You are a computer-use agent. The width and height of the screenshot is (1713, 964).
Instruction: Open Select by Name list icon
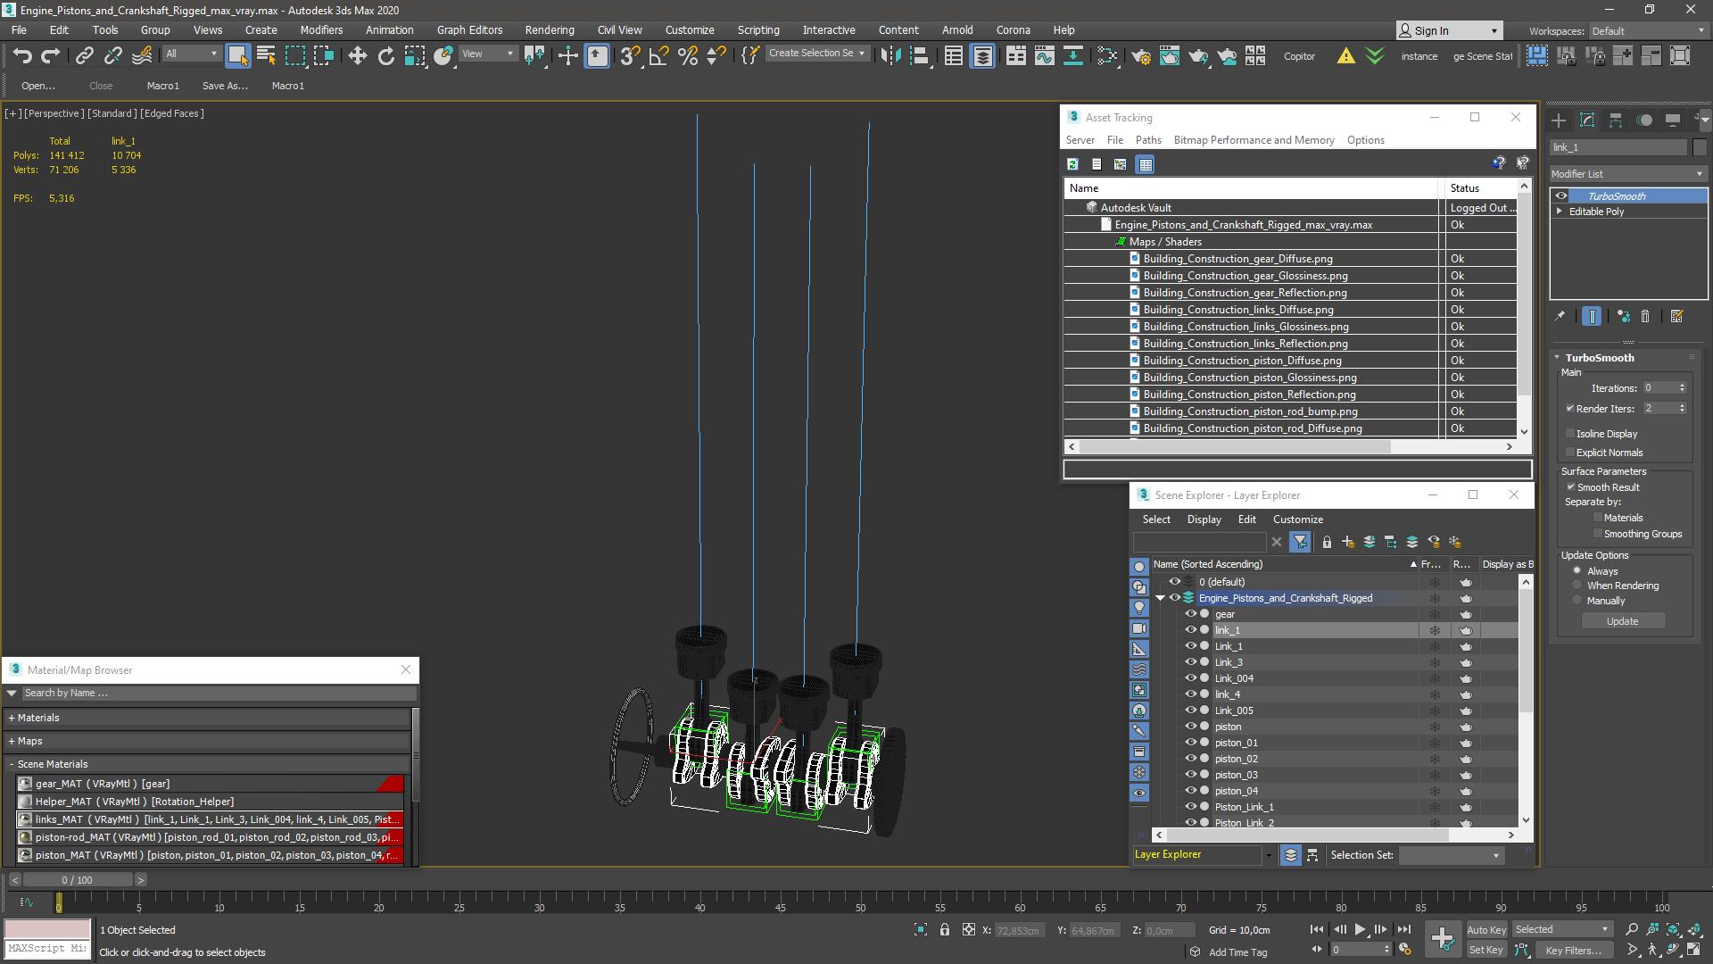click(x=266, y=55)
